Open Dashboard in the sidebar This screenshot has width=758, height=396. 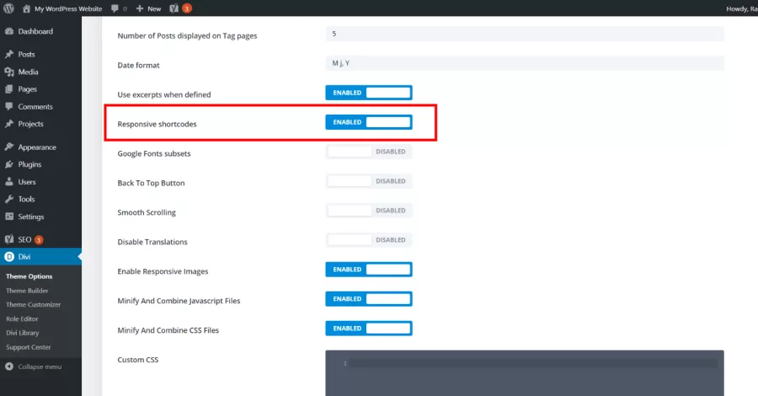tap(35, 31)
